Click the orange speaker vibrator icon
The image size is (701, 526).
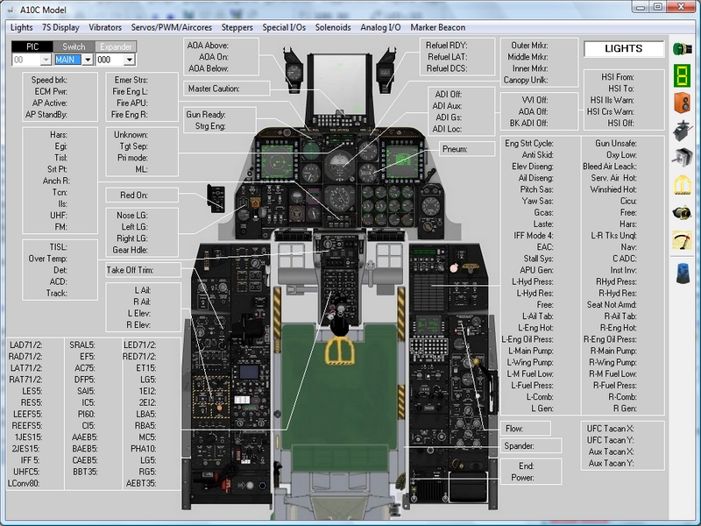[683, 103]
